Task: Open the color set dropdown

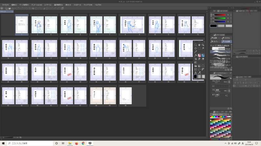Action: (x=219, y=115)
